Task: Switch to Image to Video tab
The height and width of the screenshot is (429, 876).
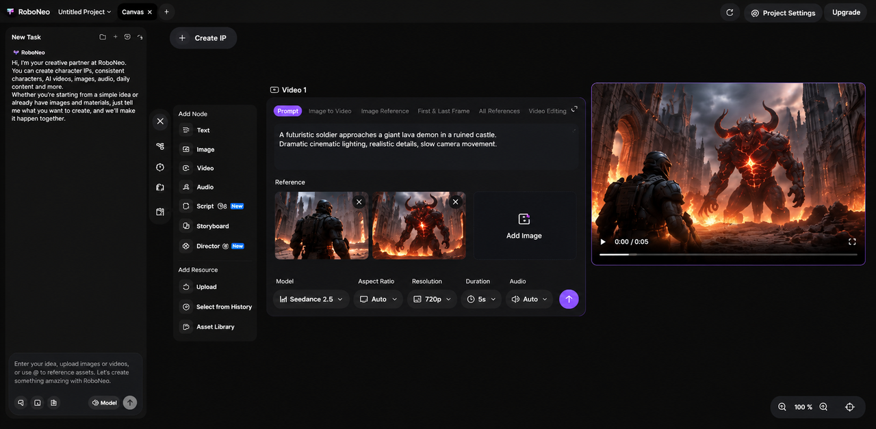Action: (x=330, y=111)
